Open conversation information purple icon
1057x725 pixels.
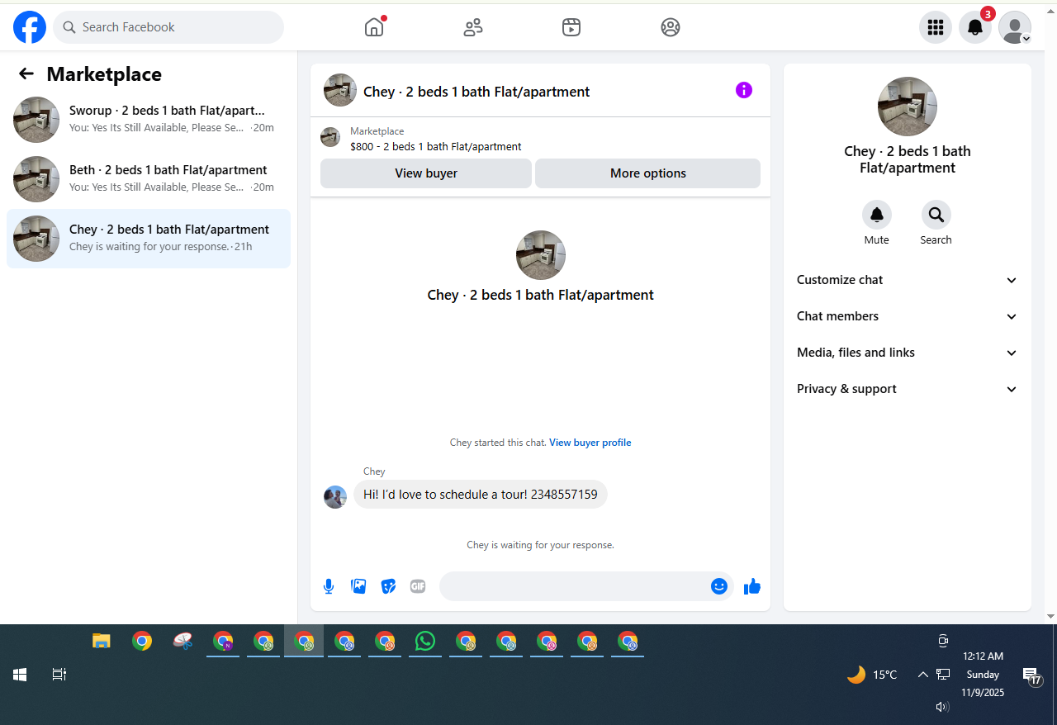click(744, 90)
